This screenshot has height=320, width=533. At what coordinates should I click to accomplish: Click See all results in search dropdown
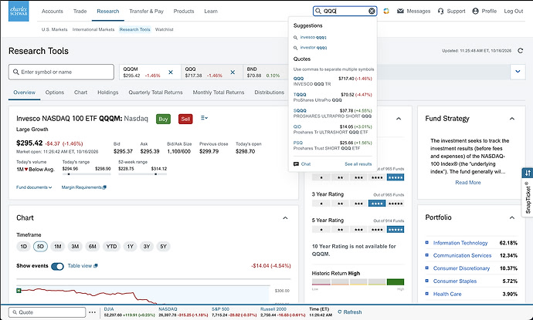tap(358, 164)
